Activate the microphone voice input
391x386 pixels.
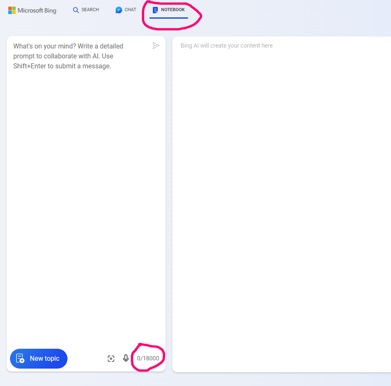coord(126,358)
